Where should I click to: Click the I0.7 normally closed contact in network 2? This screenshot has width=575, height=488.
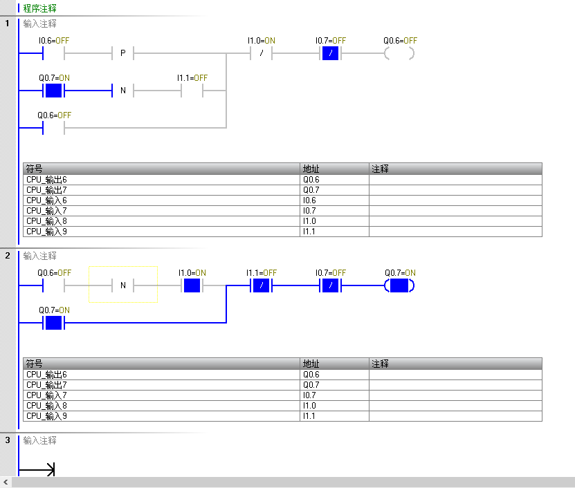[x=330, y=285]
